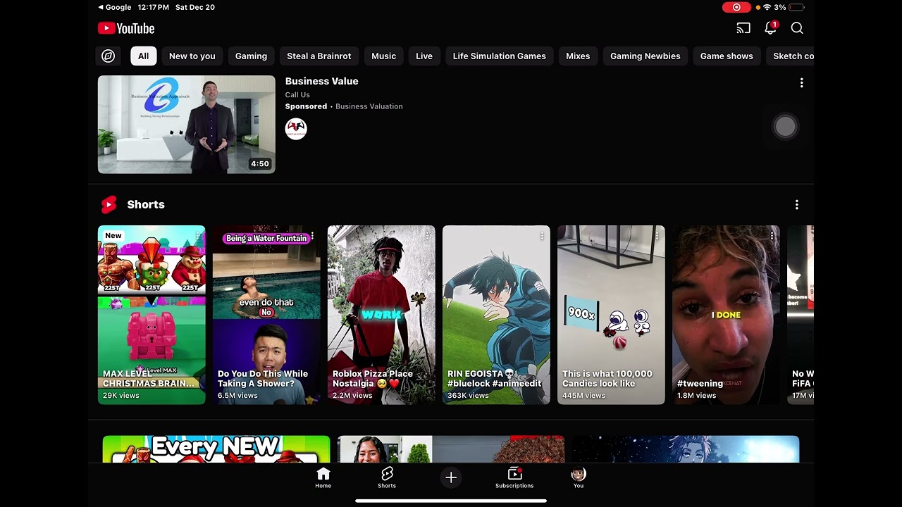
Task: Open the Shorts shelf options menu
Action: [797, 205]
